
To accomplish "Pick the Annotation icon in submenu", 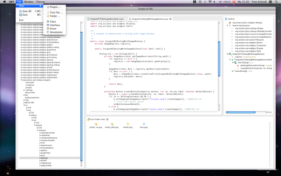I will click(47, 32).
